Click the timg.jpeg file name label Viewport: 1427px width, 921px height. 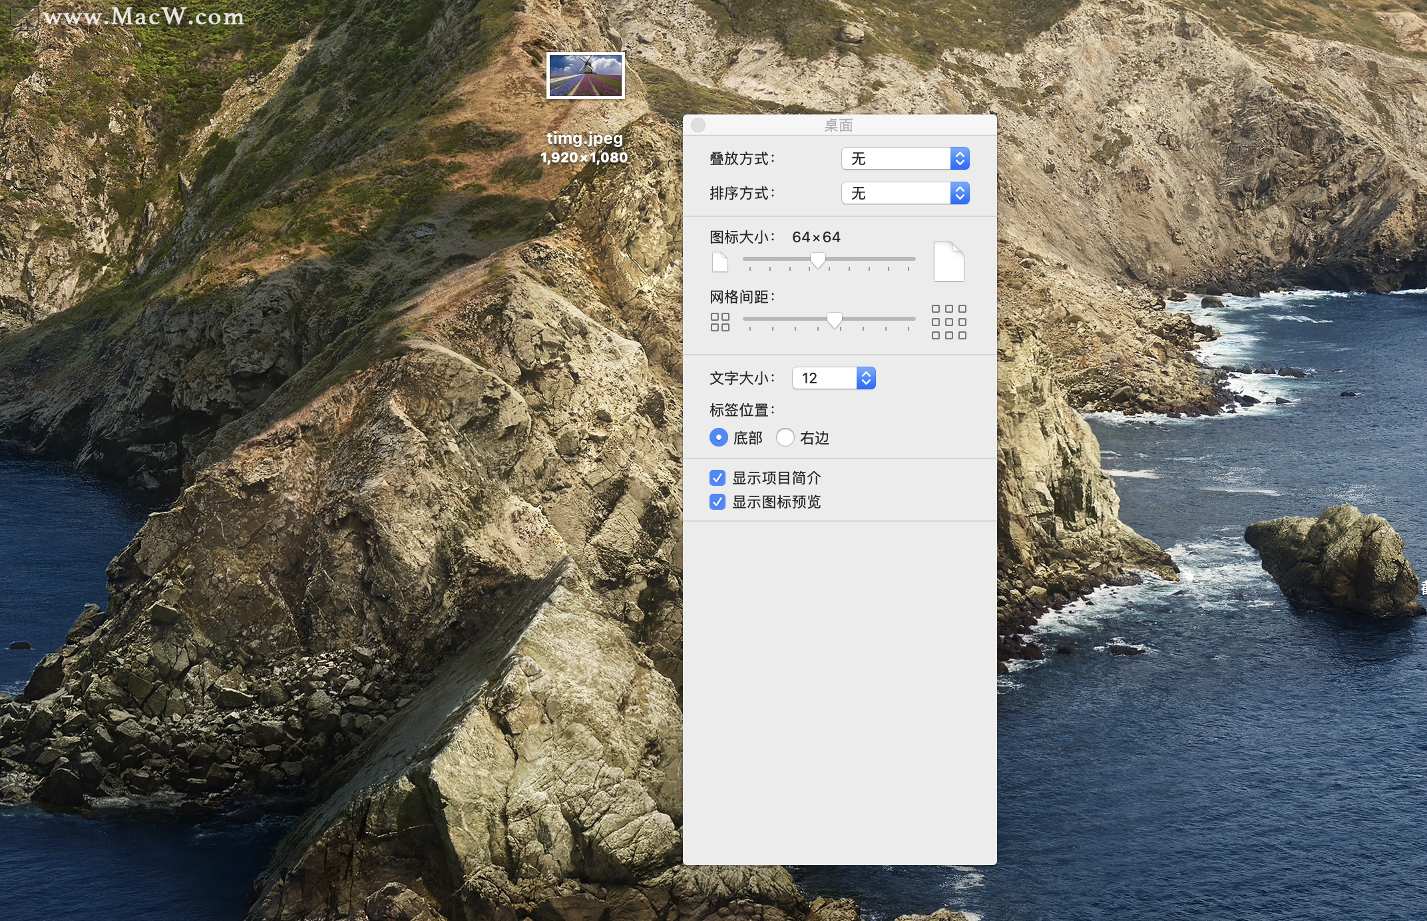click(x=584, y=138)
